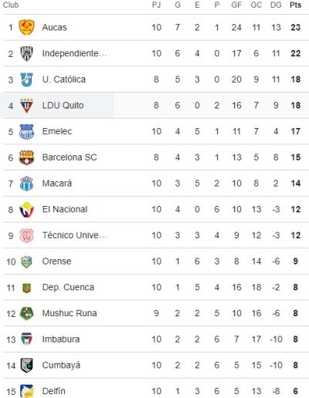Select the GF column header
309x398 pixels.
point(236,5)
